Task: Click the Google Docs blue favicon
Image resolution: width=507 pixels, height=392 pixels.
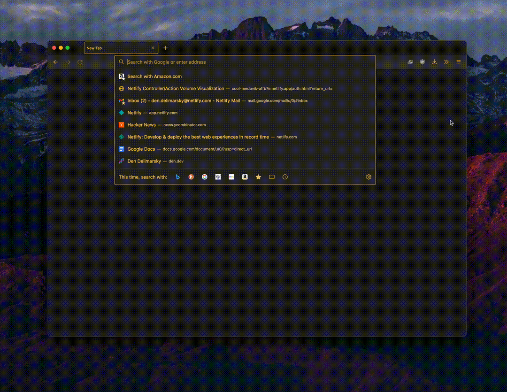Action: coord(121,149)
